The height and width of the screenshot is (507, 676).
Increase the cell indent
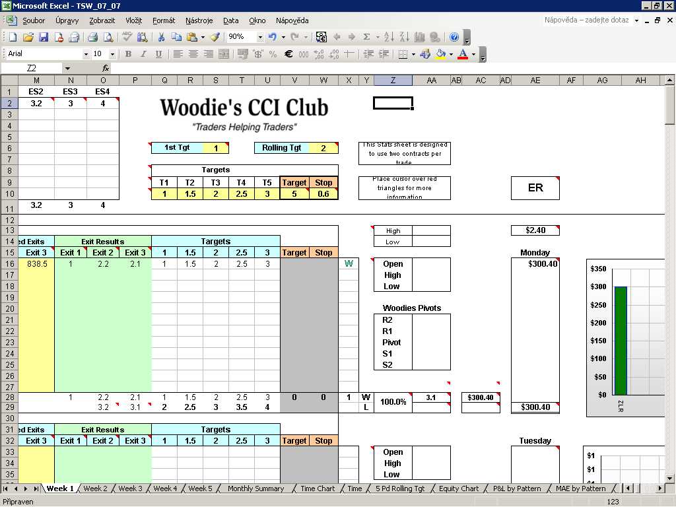point(384,54)
